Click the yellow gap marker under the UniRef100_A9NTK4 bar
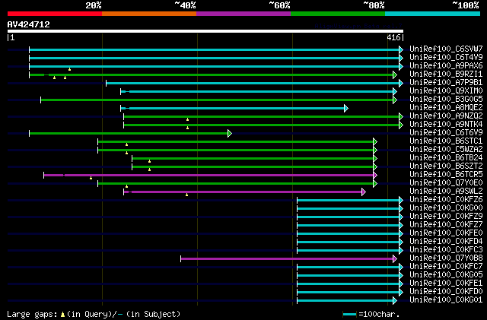This screenshot has height=320, width=487. [188, 128]
